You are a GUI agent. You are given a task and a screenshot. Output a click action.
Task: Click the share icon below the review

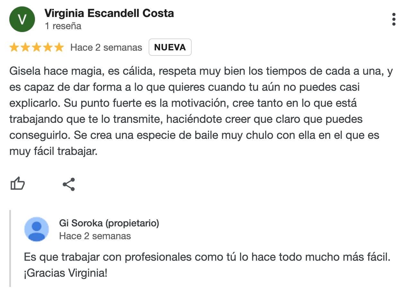pos(69,184)
